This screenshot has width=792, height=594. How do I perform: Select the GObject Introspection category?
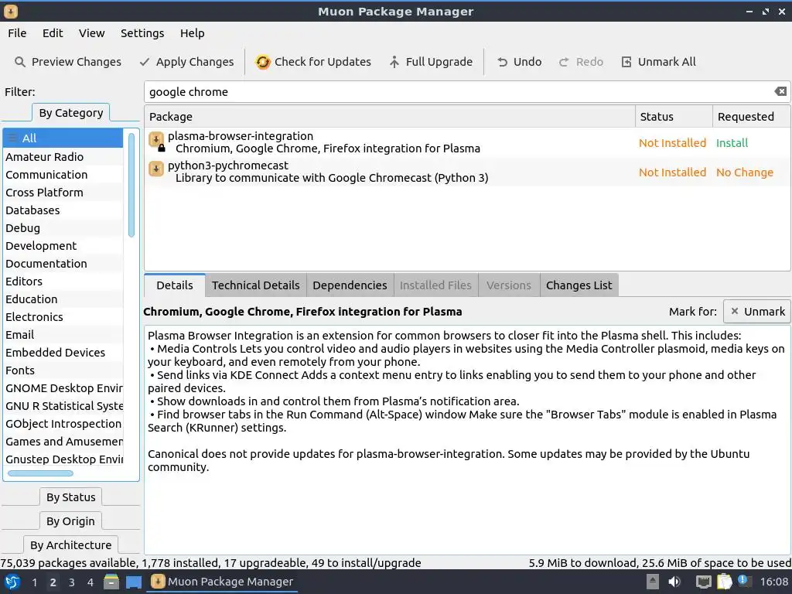(63, 424)
